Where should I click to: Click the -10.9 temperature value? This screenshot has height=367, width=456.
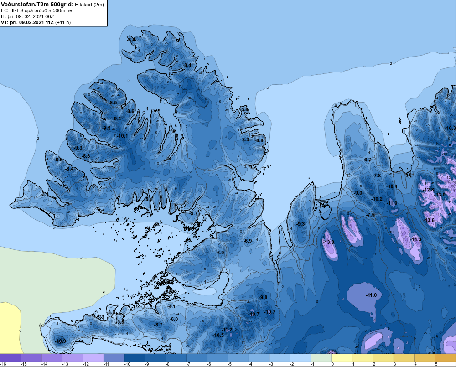click(60, 341)
